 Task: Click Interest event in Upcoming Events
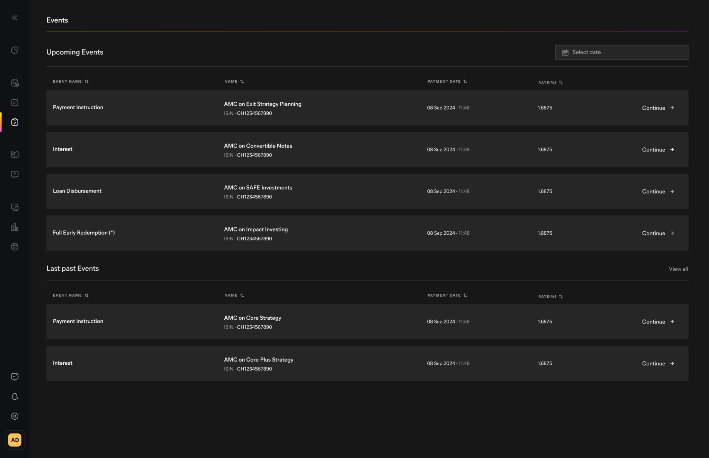pos(63,149)
